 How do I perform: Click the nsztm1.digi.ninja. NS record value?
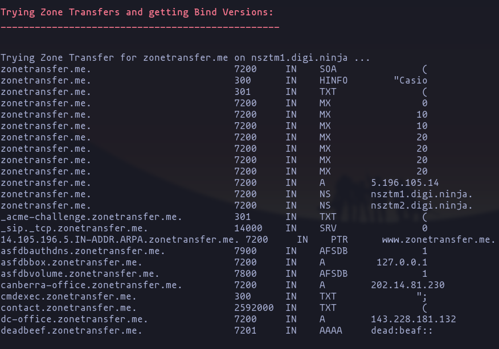click(x=422, y=194)
